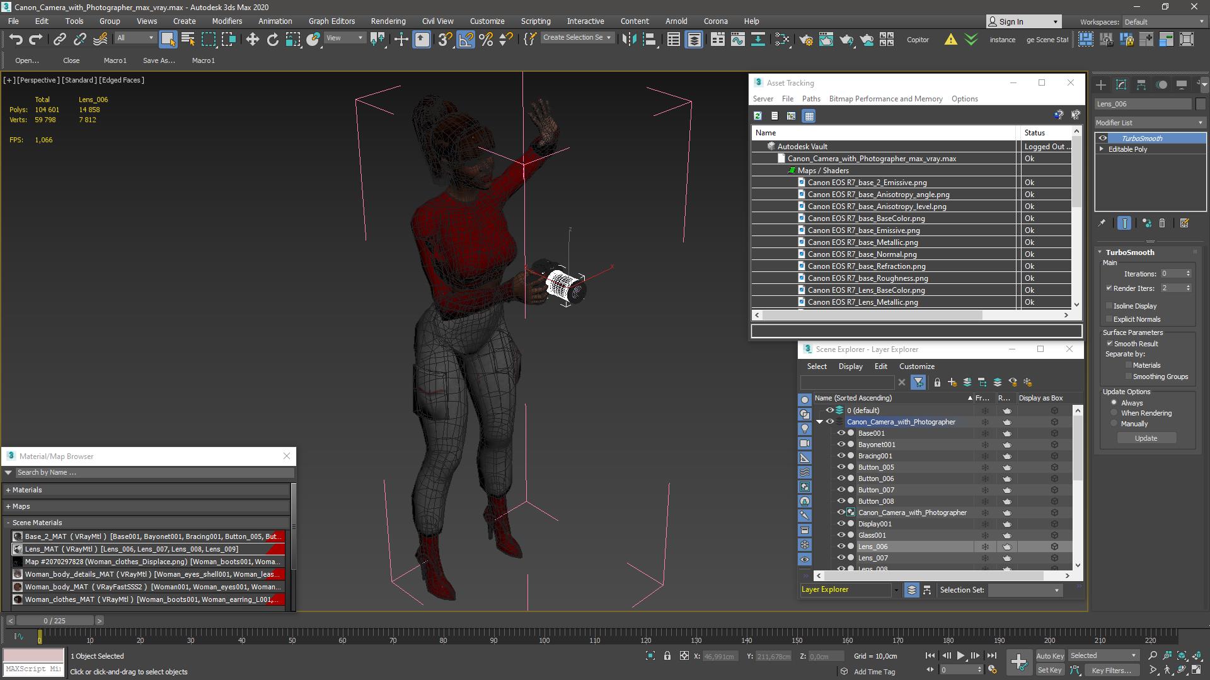Click the Search by Name field

[x=154, y=473]
